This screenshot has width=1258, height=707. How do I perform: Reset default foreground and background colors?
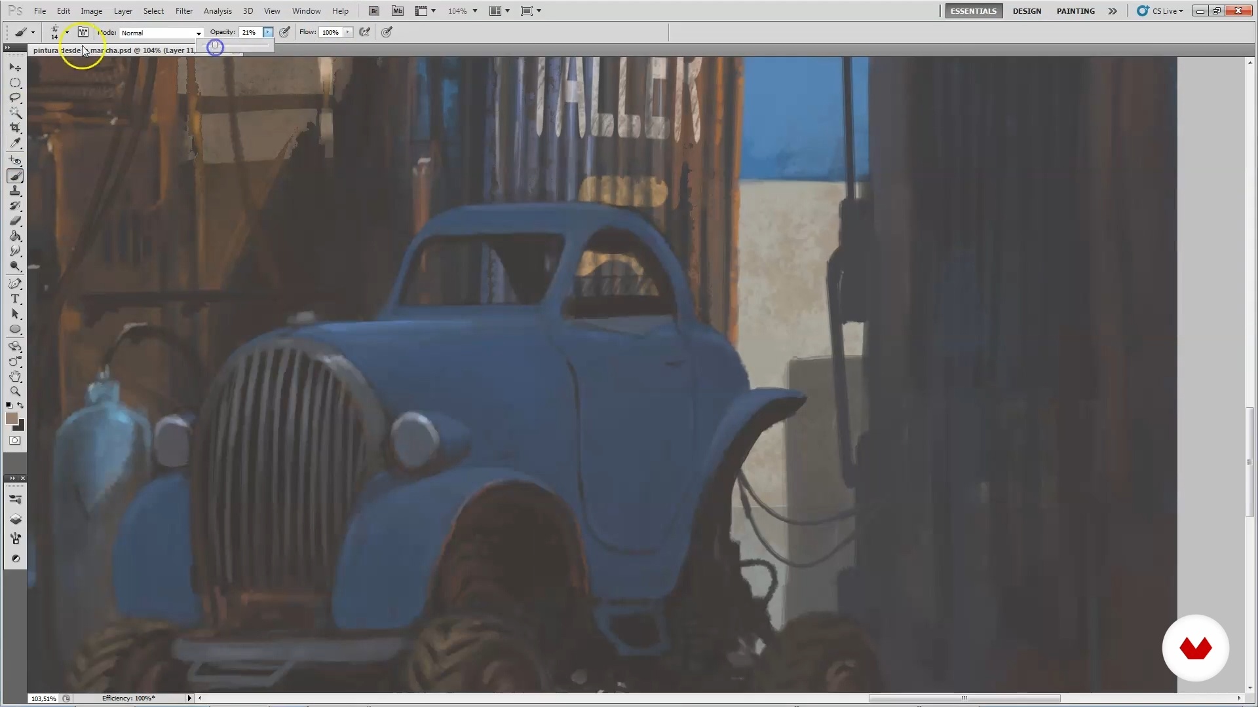(x=9, y=406)
